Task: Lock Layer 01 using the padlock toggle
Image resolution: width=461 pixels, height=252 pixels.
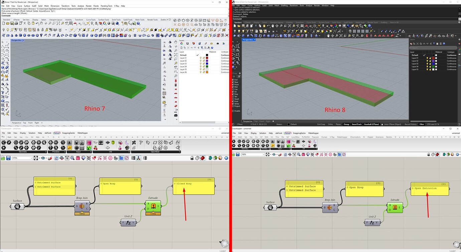Action: [204, 58]
